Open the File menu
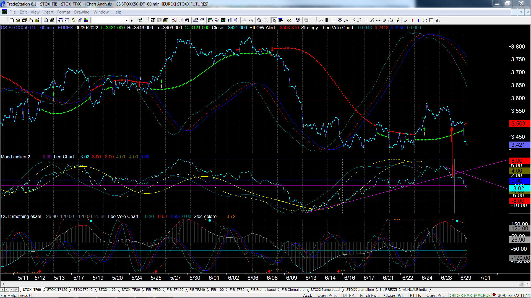The width and height of the screenshot is (531, 298). point(12,12)
